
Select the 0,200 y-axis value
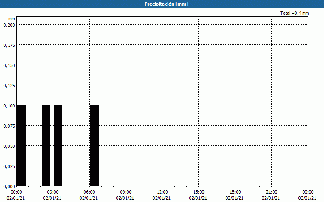(x=9, y=25)
